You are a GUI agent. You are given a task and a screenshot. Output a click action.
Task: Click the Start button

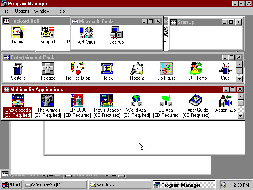coord(11,185)
